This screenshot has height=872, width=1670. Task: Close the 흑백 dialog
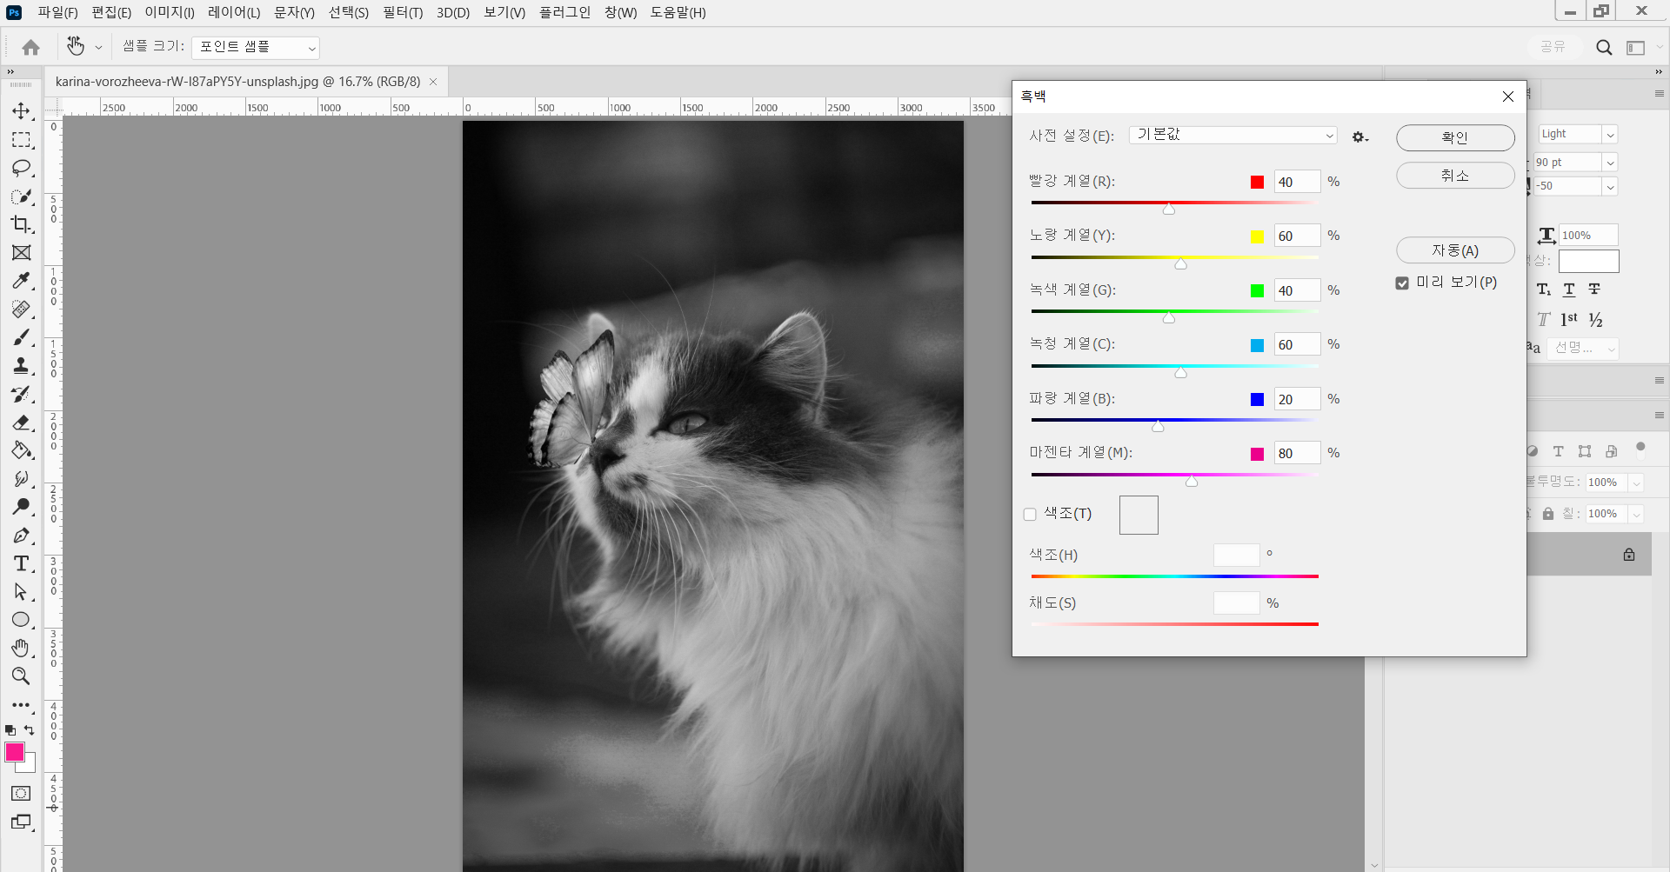[x=1508, y=97]
